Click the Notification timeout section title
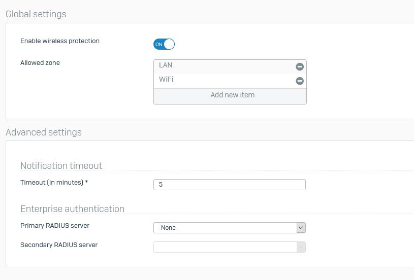Viewport: 414px width, 280px height. pos(61,165)
